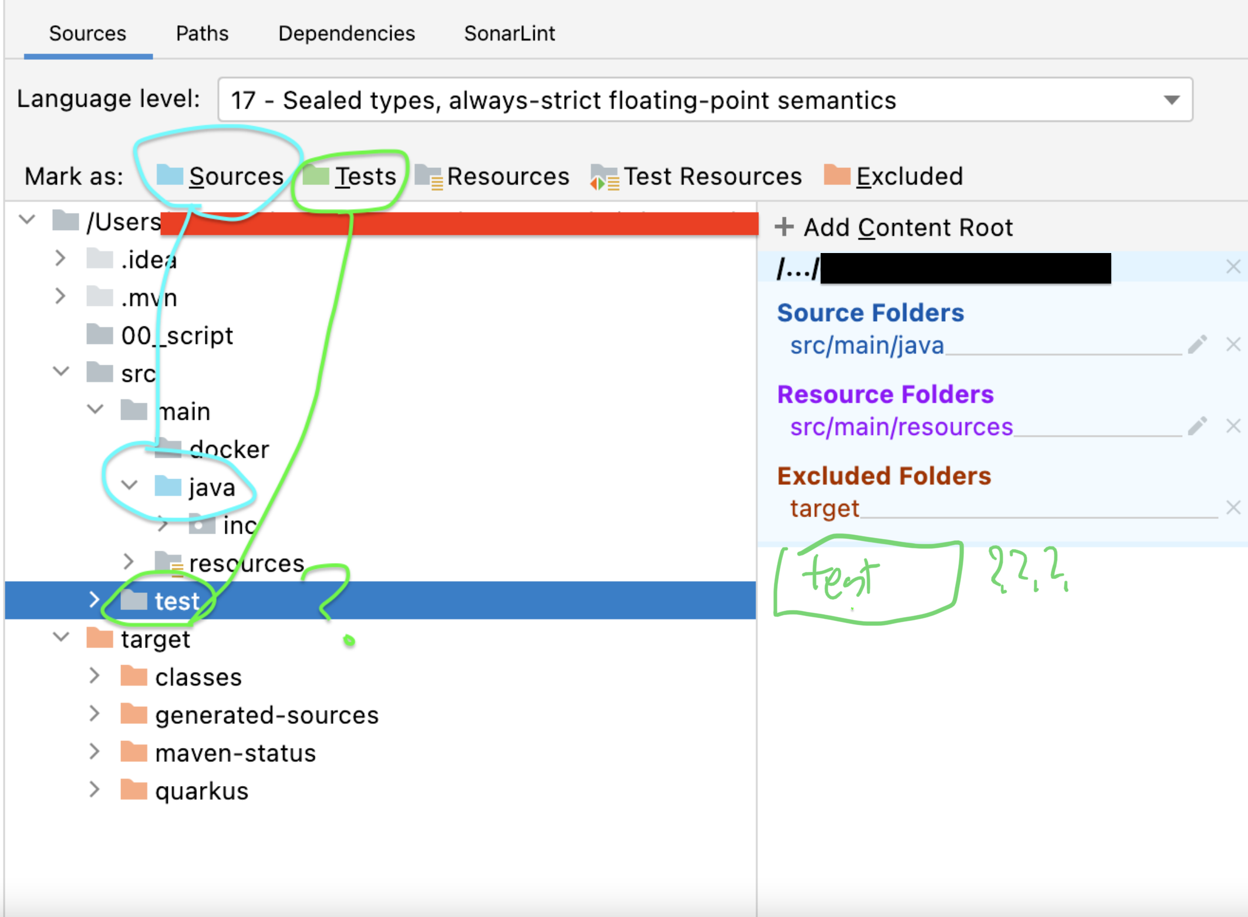Remove the content root entry

[x=1233, y=267]
